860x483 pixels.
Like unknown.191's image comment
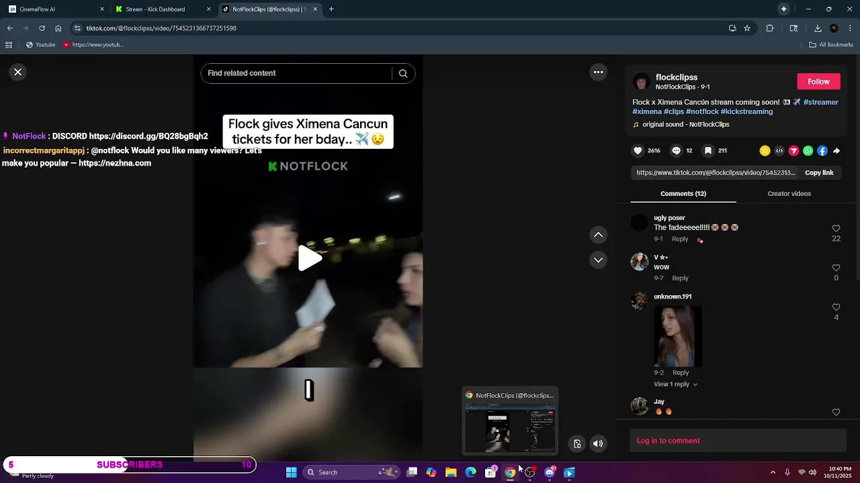tap(836, 307)
